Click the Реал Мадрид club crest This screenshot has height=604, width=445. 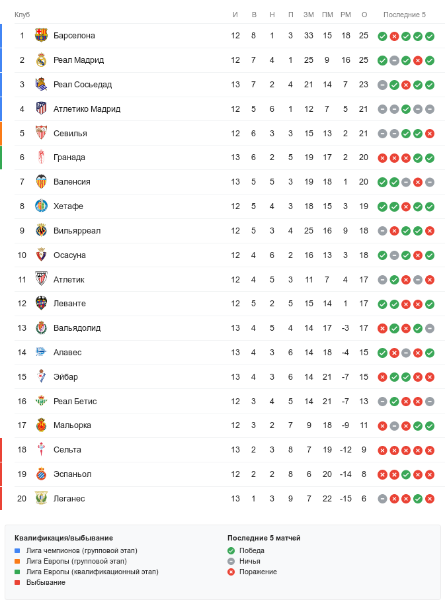coord(41,60)
